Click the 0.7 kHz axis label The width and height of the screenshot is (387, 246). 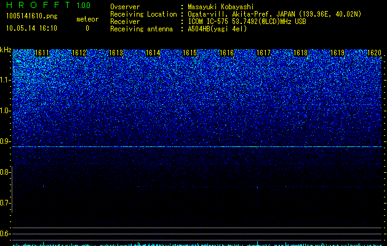pos(6,203)
